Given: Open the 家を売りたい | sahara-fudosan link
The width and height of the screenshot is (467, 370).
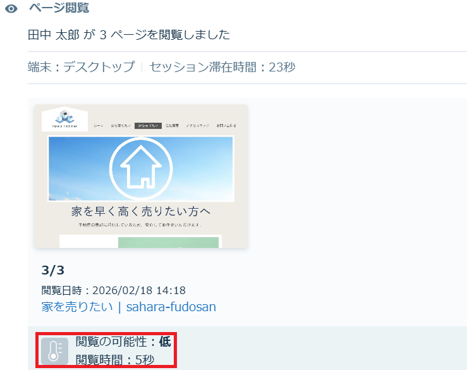Looking at the screenshot, I should pyautogui.click(x=129, y=307).
